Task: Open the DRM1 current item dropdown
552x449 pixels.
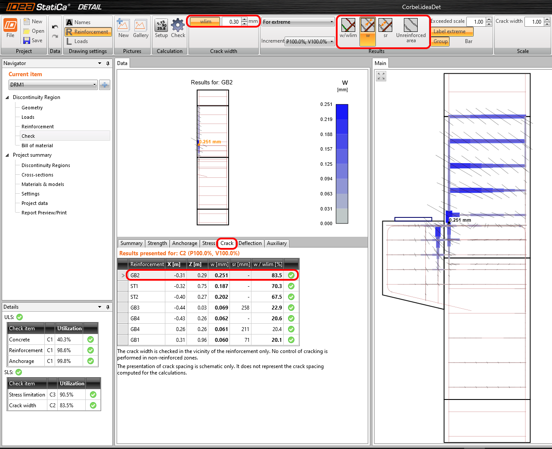Action: [x=53, y=85]
